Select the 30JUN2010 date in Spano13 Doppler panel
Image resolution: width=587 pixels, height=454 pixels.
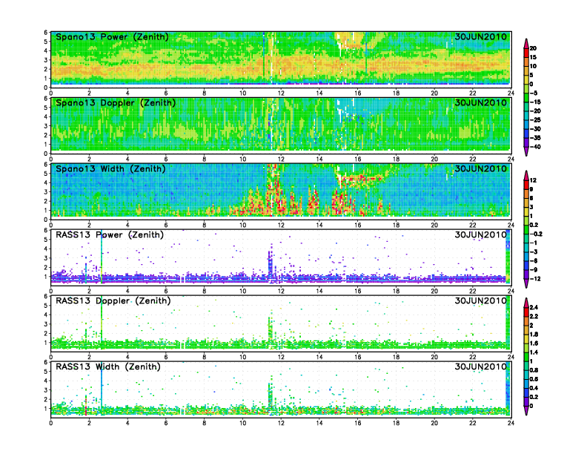480,102
